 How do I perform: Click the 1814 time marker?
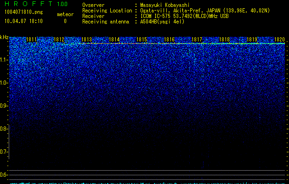(114, 40)
